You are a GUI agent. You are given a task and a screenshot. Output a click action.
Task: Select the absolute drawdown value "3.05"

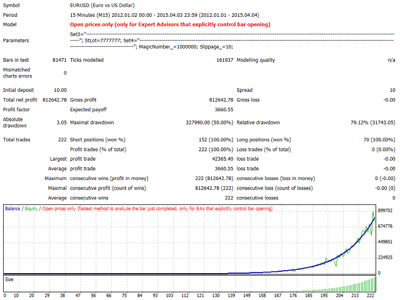click(61, 122)
